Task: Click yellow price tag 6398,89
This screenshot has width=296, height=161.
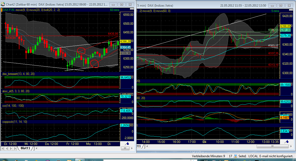Action: (285, 26)
